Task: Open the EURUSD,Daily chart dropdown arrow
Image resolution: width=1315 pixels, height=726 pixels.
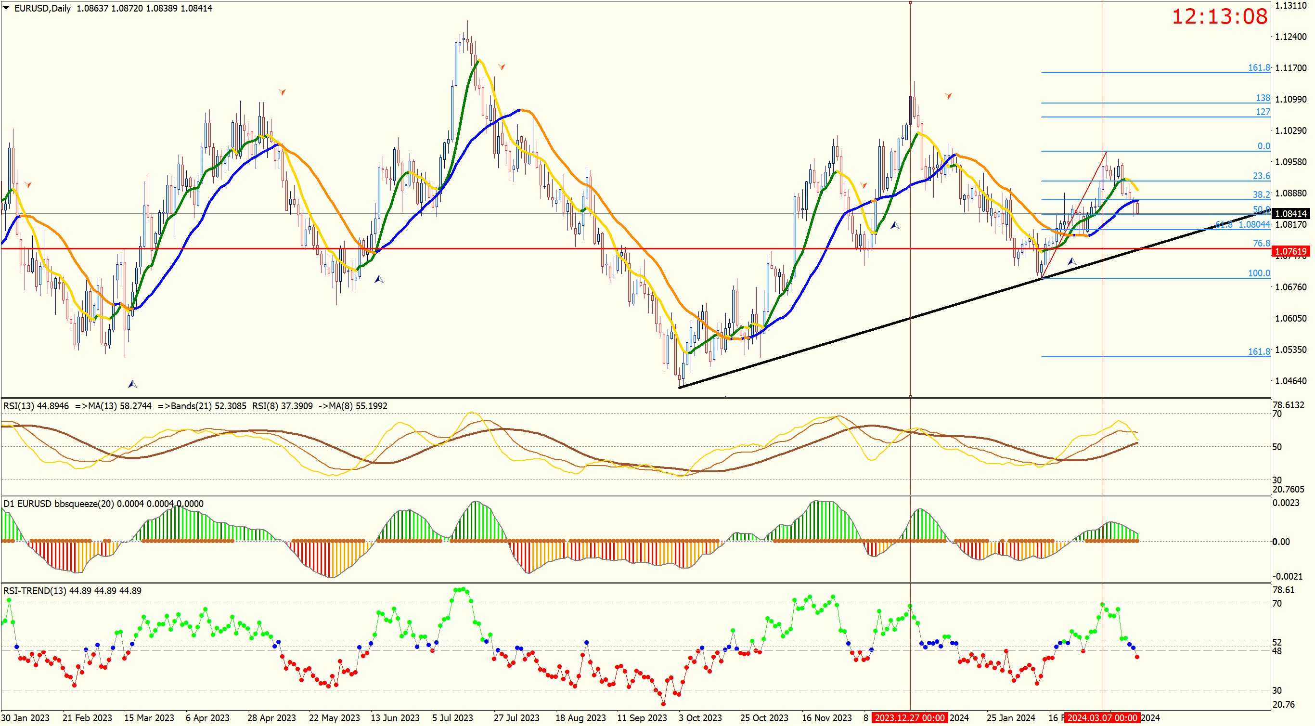Action: coord(6,8)
